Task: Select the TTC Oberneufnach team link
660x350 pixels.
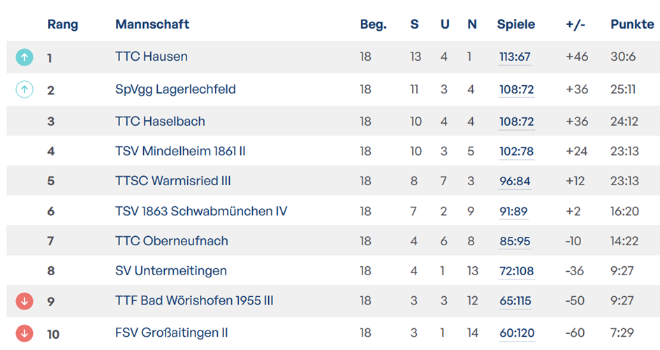Action: pyautogui.click(x=171, y=241)
